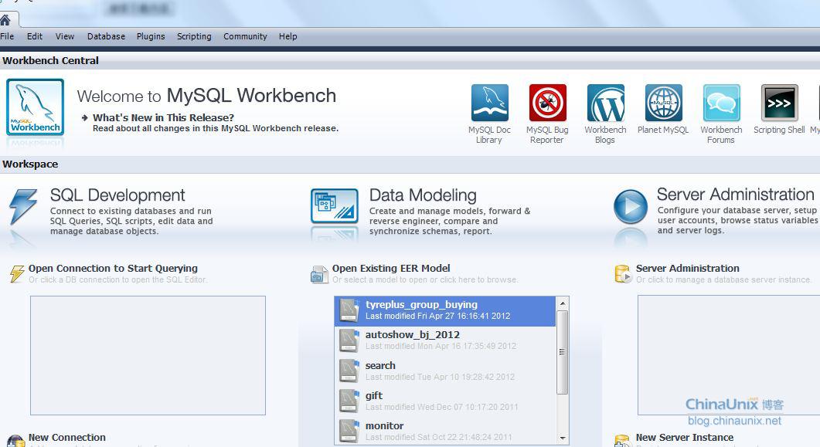This screenshot has height=447, width=820.
Task: Click the empty SQL connections list box
Action: pos(148,356)
